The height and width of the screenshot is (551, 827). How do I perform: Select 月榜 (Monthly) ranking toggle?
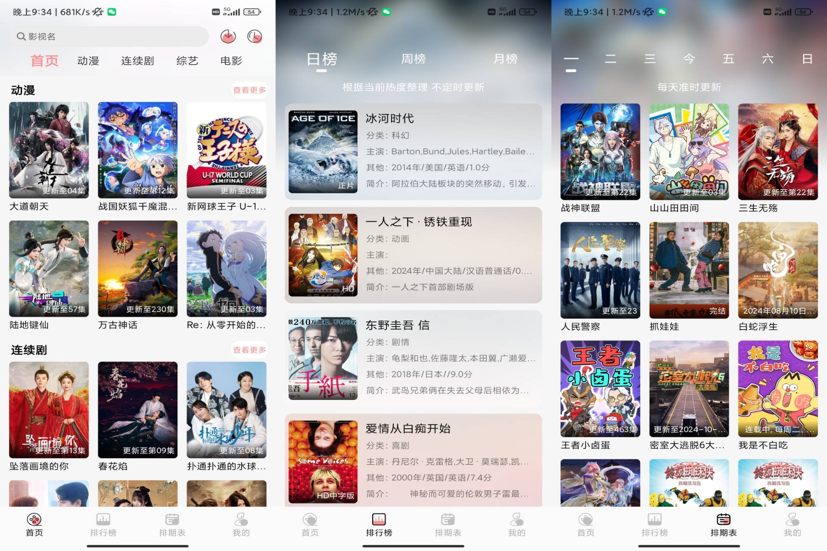pyautogui.click(x=504, y=59)
